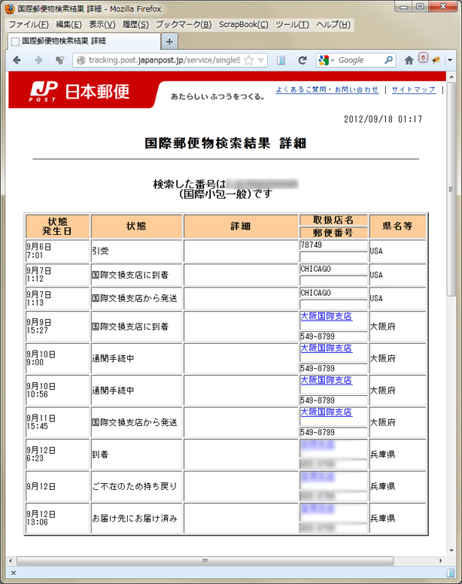
Task: Click the 国際交換支店から発送 cell in 9月11日 row
Action: pos(136,422)
